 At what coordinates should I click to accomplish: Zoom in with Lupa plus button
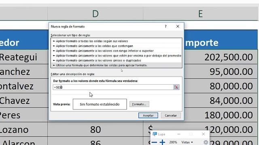[162, 142]
